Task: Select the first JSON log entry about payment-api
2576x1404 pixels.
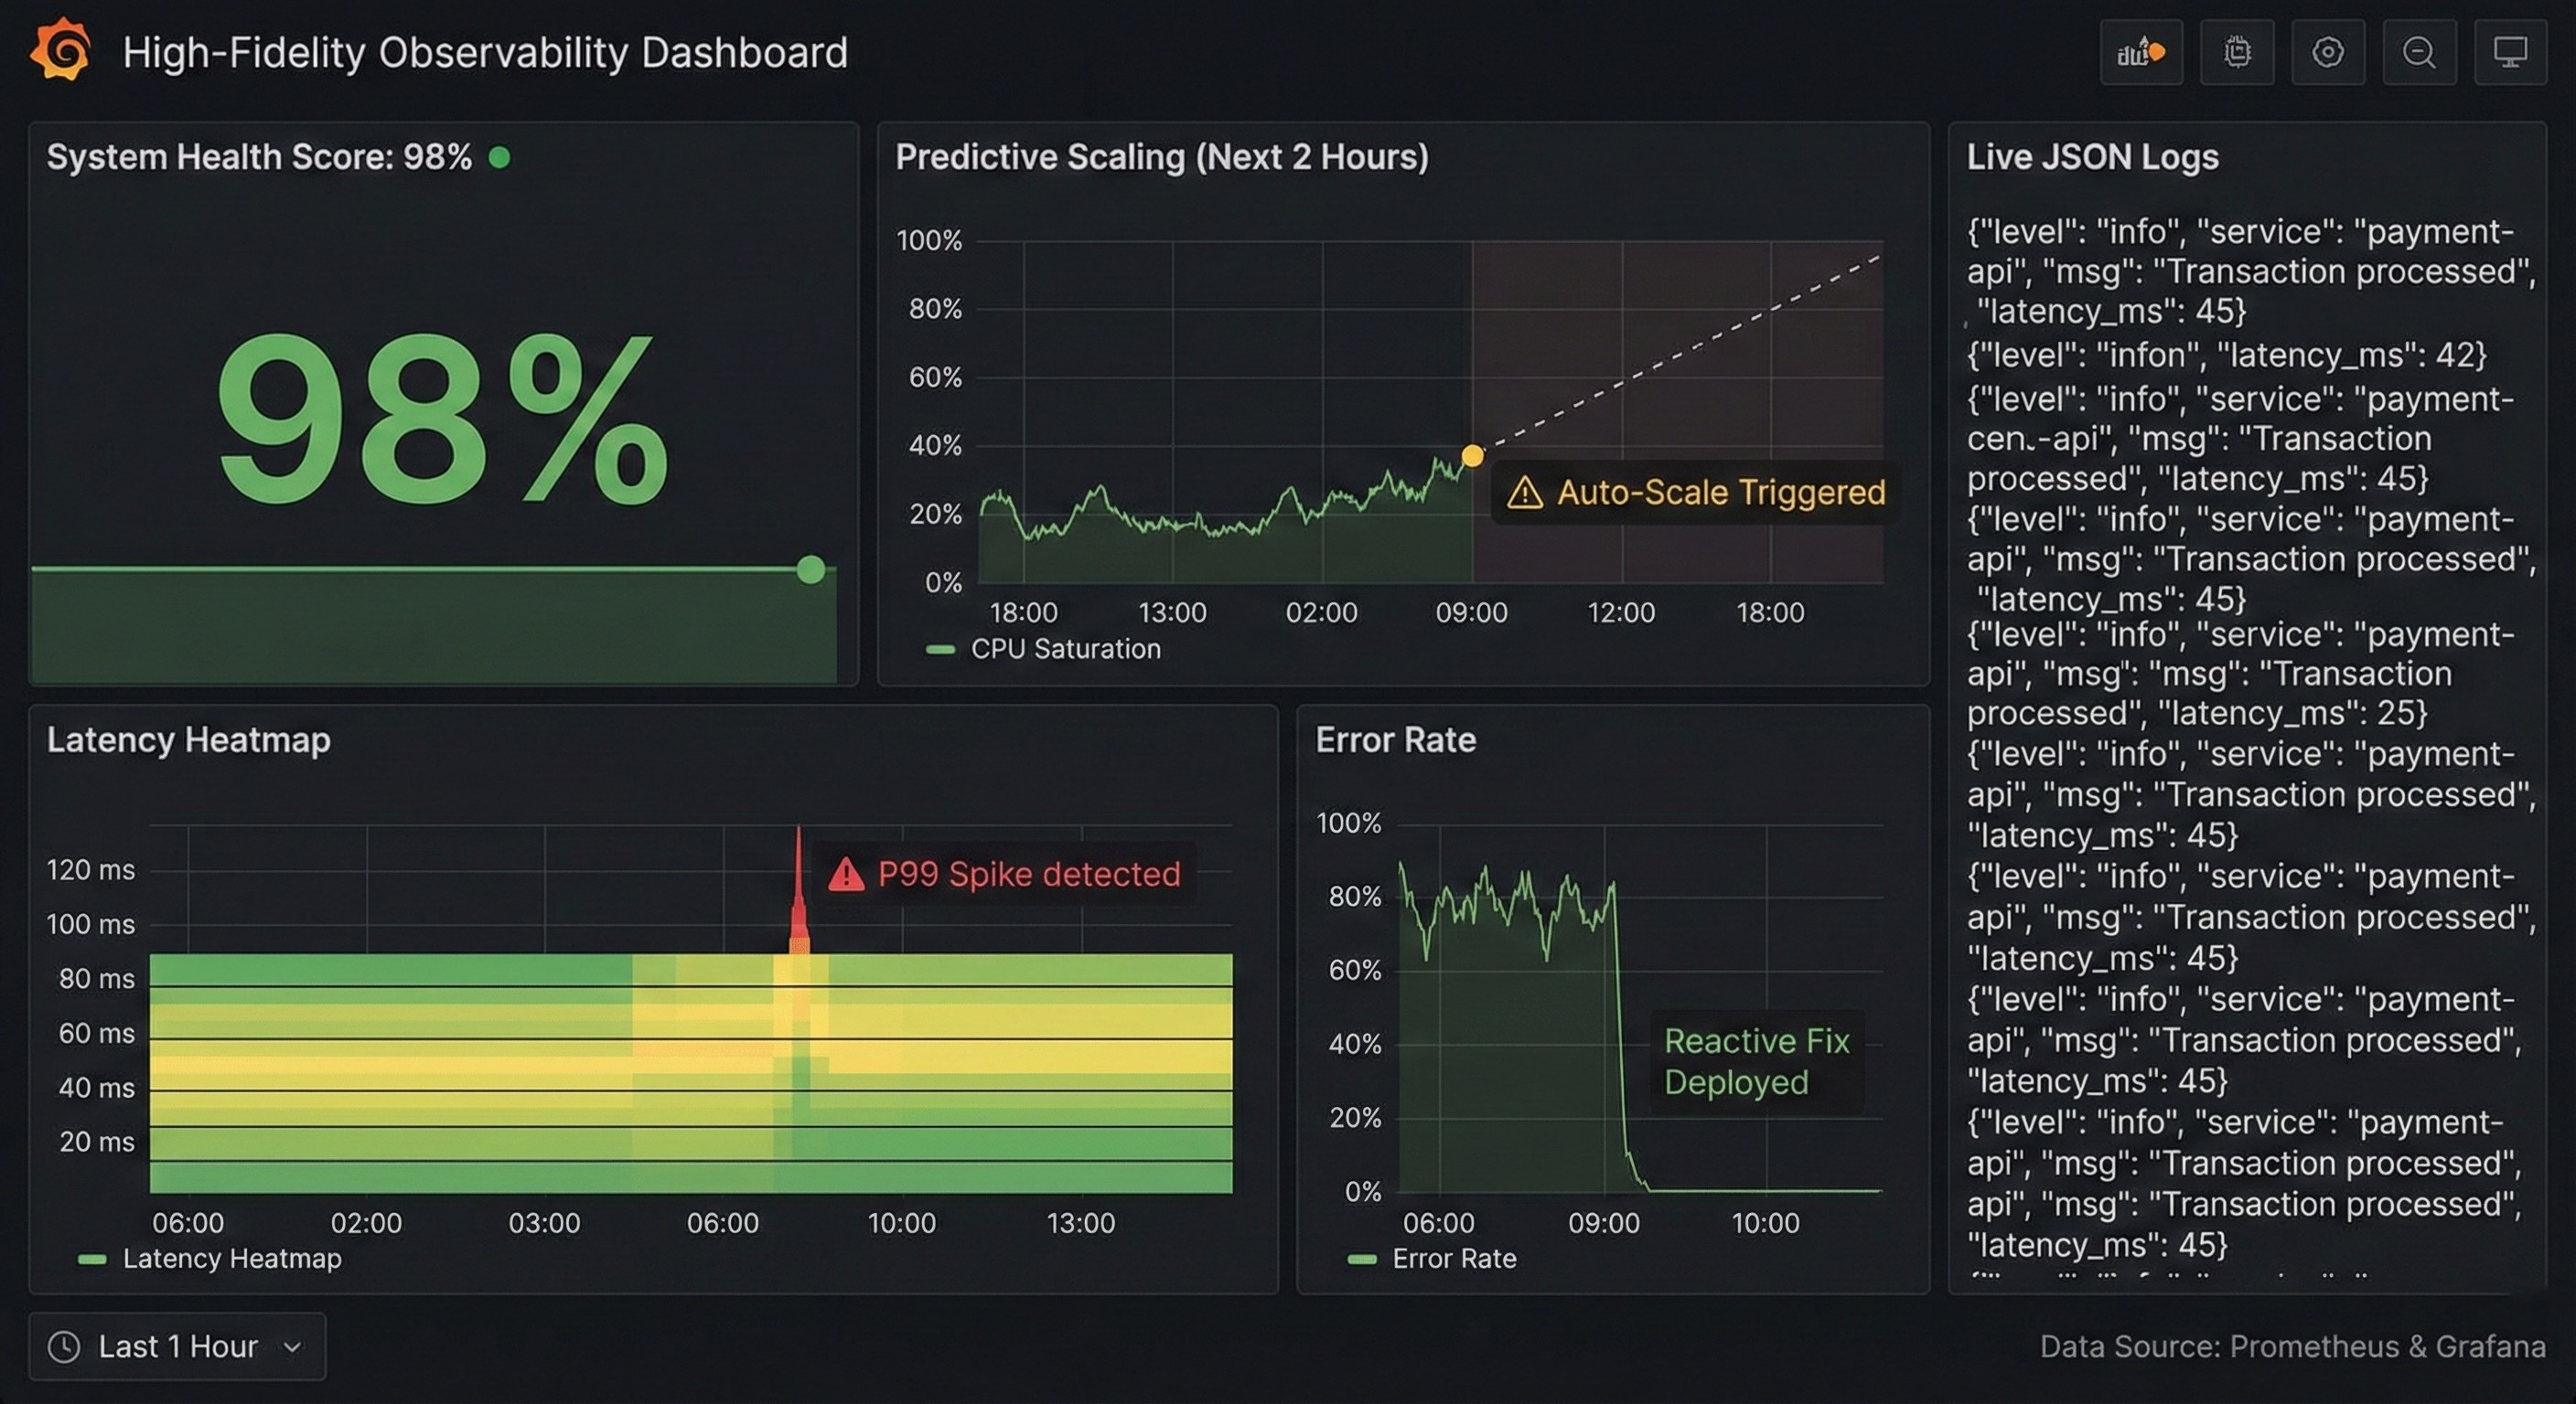Action: pyautogui.click(x=2250, y=271)
